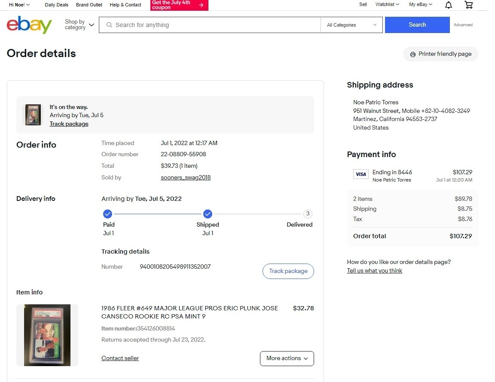The height and width of the screenshot is (382, 495).
Task: Select item number 354126008814
Action: point(156,328)
